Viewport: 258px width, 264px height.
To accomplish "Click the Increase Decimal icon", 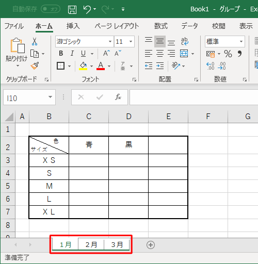I will [x=211, y=66].
